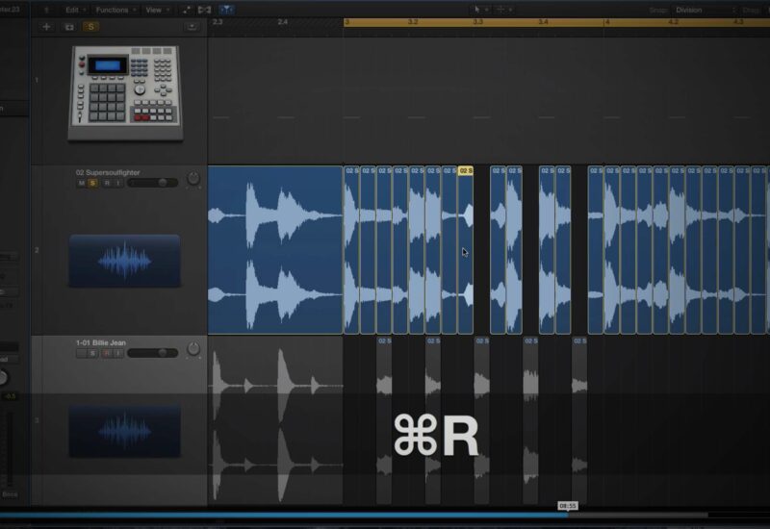This screenshot has height=529, width=770.
Task: Solo the 1-01 Billie Jean track
Action: pos(92,353)
